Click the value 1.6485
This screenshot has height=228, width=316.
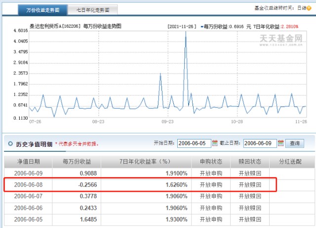(x=88, y=220)
